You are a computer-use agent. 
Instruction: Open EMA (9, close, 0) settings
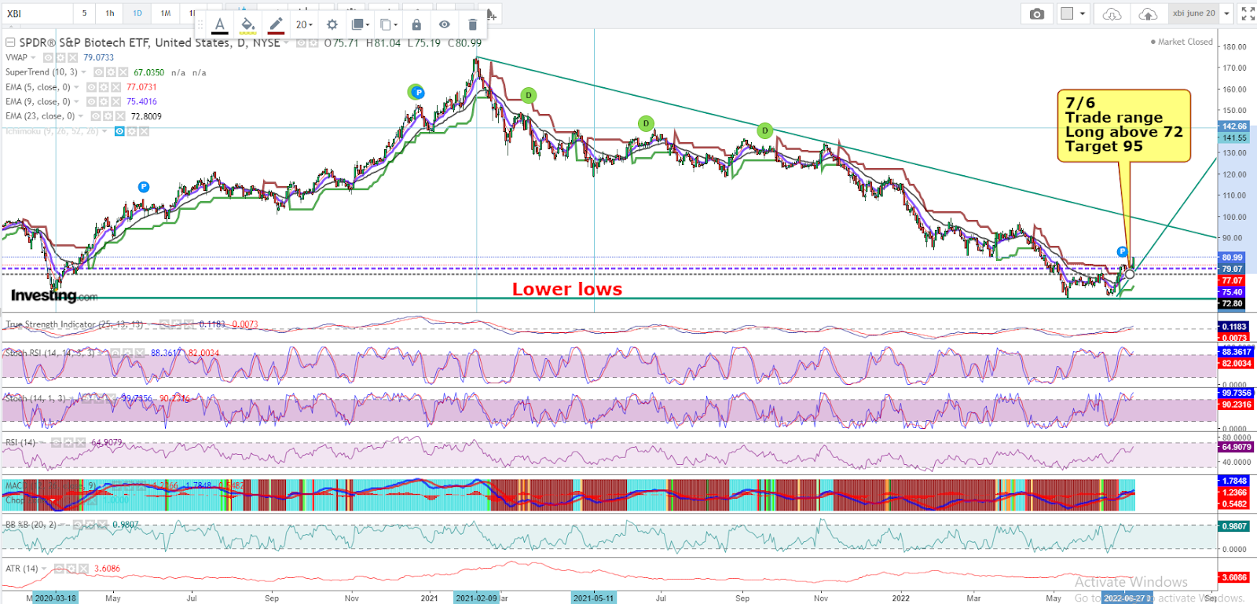pos(104,101)
